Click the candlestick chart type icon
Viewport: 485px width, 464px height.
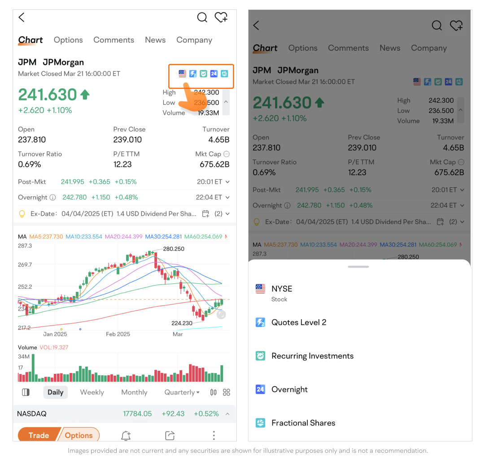click(x=213, y=392)
